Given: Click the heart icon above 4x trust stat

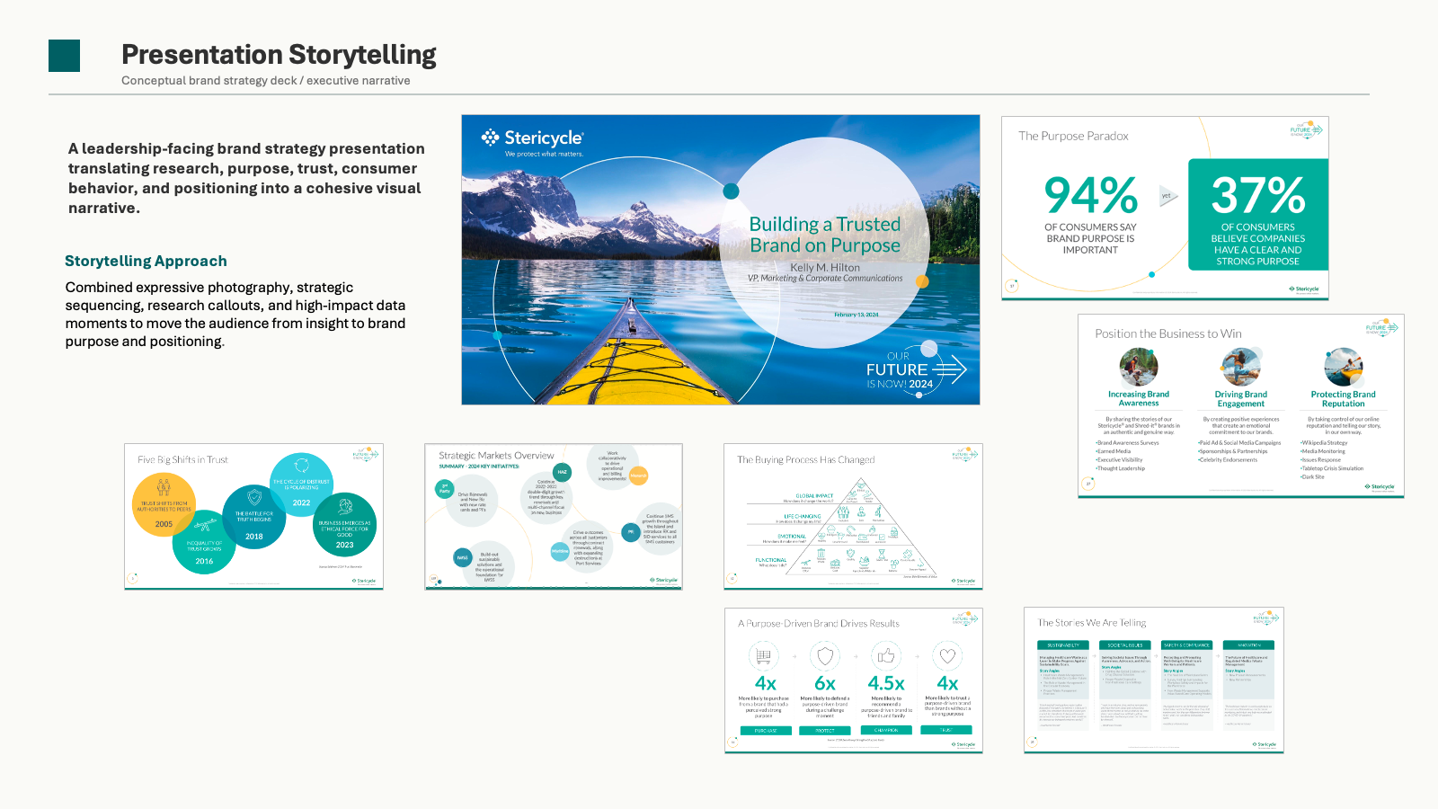Looking at the screenshot, I should (947, 656).
